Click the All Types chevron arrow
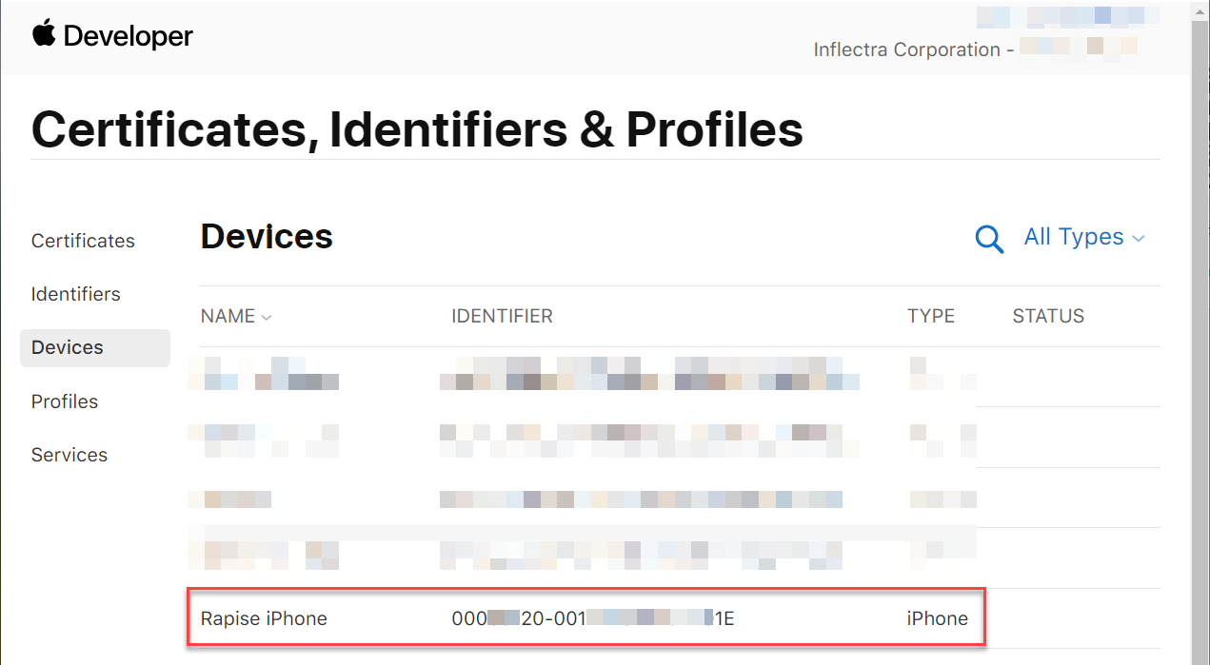 tap(1138, 239)
